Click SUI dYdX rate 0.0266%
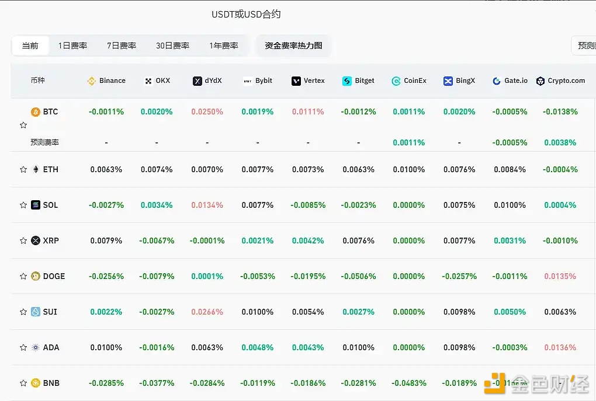596x401 pixels. point(207,312)
